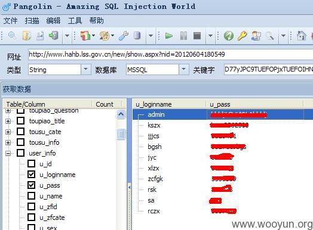Open dropdown arrow after the greyed magnifier
The image size is (313, 230).
coord(283,36)
